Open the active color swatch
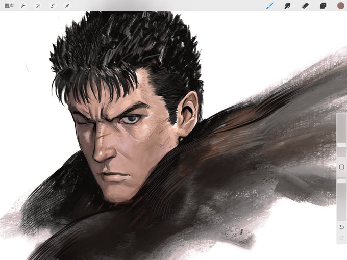Viewport: 347px width, 260px height. tap(341, 6)
